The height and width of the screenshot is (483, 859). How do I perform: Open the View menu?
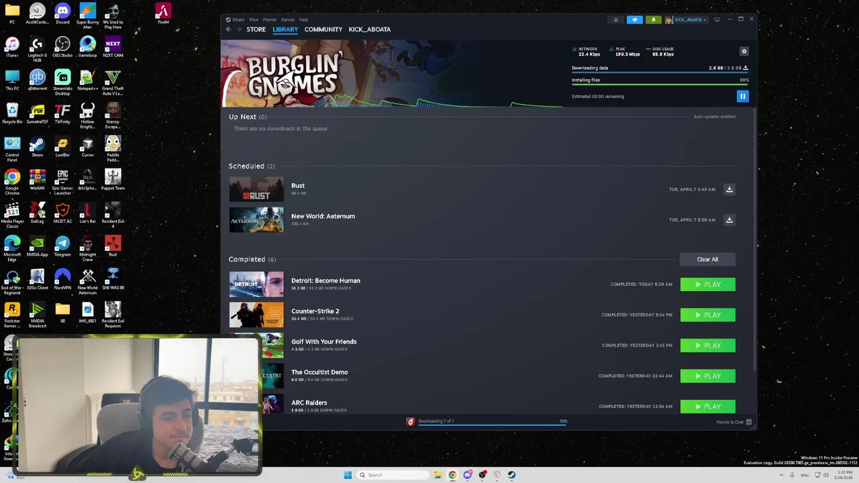254,19
